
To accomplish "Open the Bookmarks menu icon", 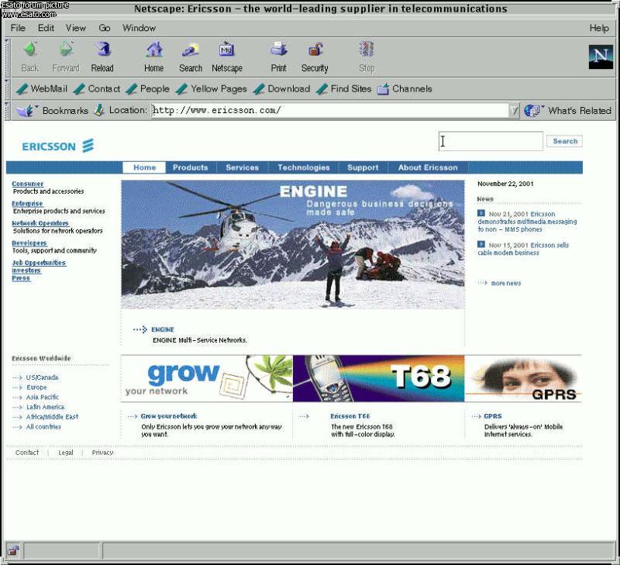I will point(27,110).
